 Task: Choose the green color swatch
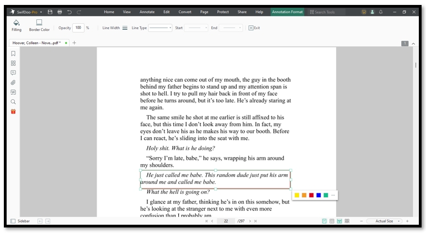coord(326,195)
